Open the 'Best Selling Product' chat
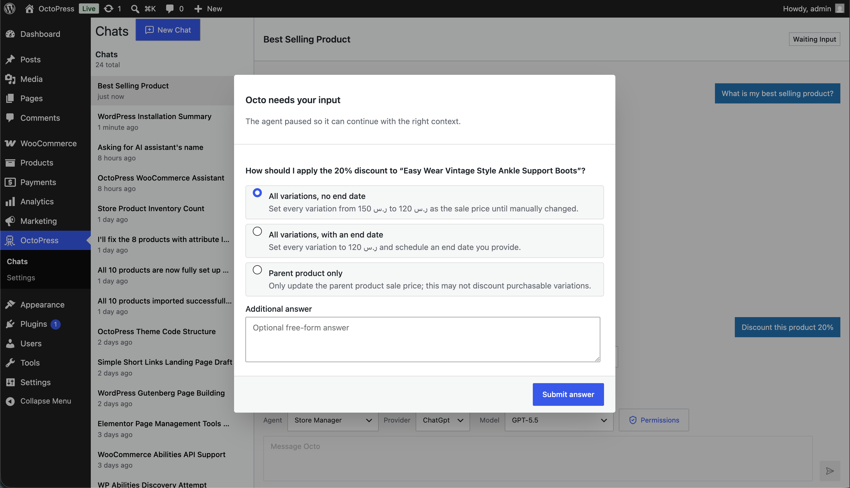This screenshot has width=850, height=488. click(x=162, y=91)
